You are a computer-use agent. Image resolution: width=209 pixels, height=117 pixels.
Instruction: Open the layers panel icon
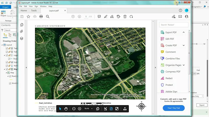click(21, 39)
